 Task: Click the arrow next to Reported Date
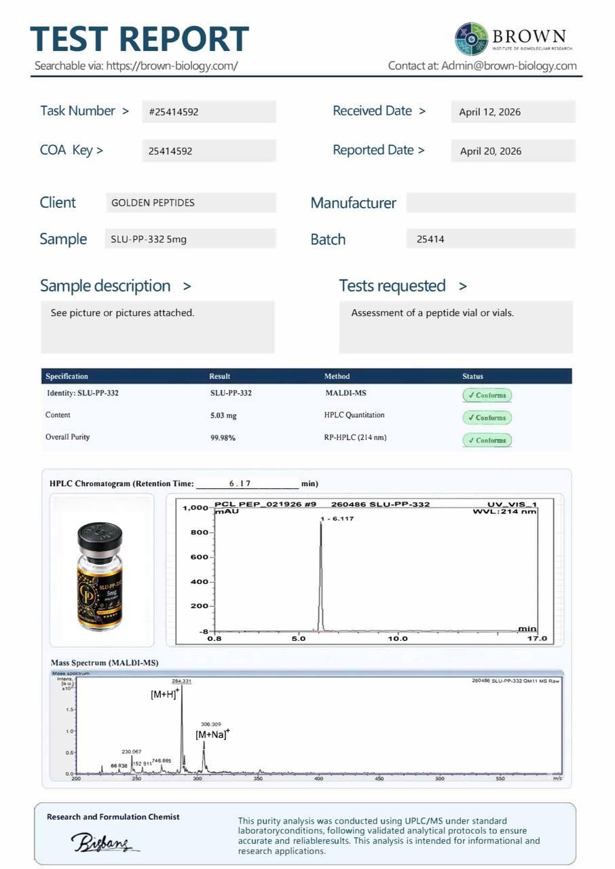[x=421, y=150]
